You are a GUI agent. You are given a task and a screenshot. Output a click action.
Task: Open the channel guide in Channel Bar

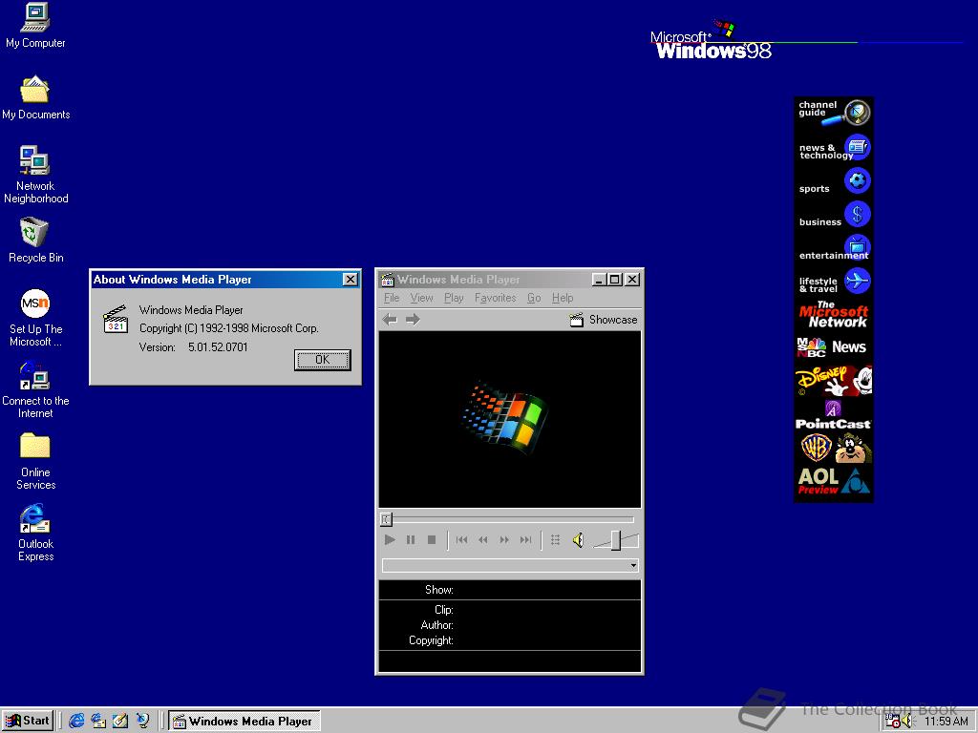pos(833,113)
